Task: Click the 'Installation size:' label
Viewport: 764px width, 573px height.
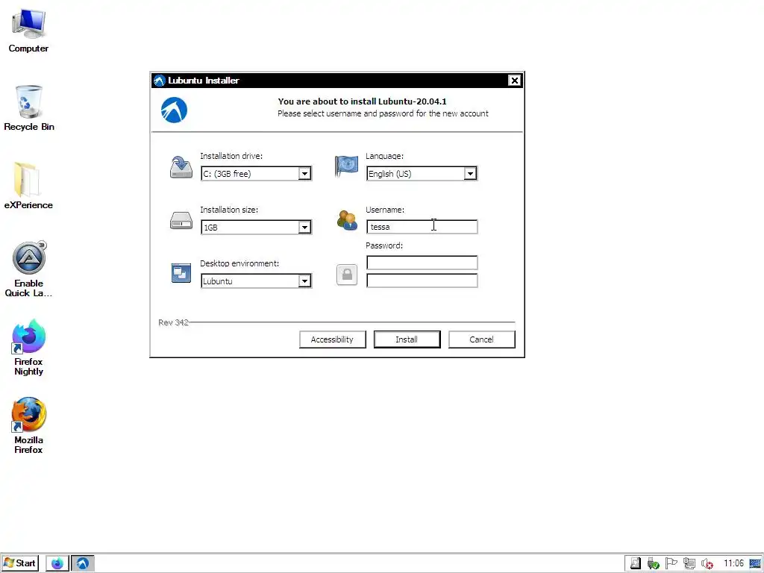Action: (229, 210)
